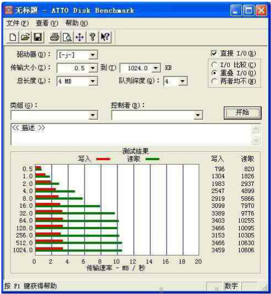271x294 pixels.
Task: Save results with the floppy disk icon
Action: coord(38,37)
